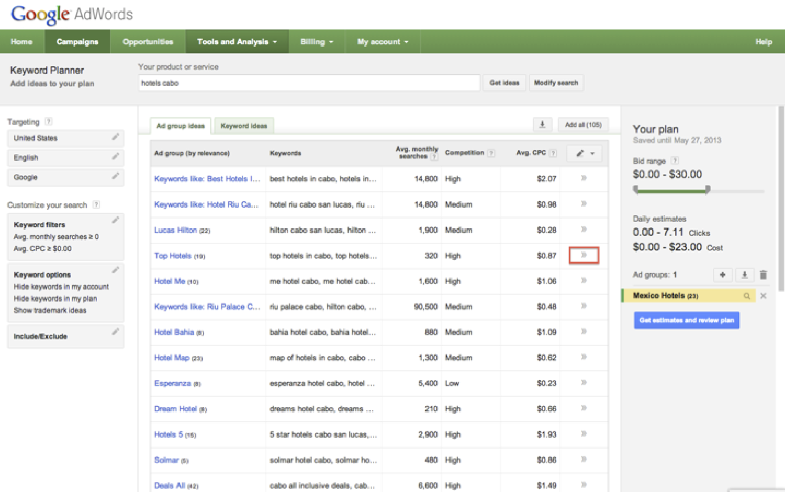Add Dream Hotel group arrow
Viewport: 785px width, 492px height.
pos(584,408)
